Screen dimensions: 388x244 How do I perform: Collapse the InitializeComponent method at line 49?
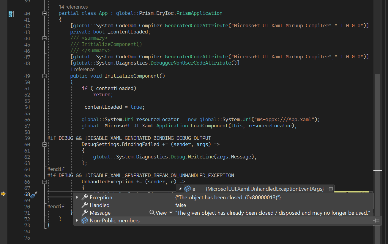point(45,76)
